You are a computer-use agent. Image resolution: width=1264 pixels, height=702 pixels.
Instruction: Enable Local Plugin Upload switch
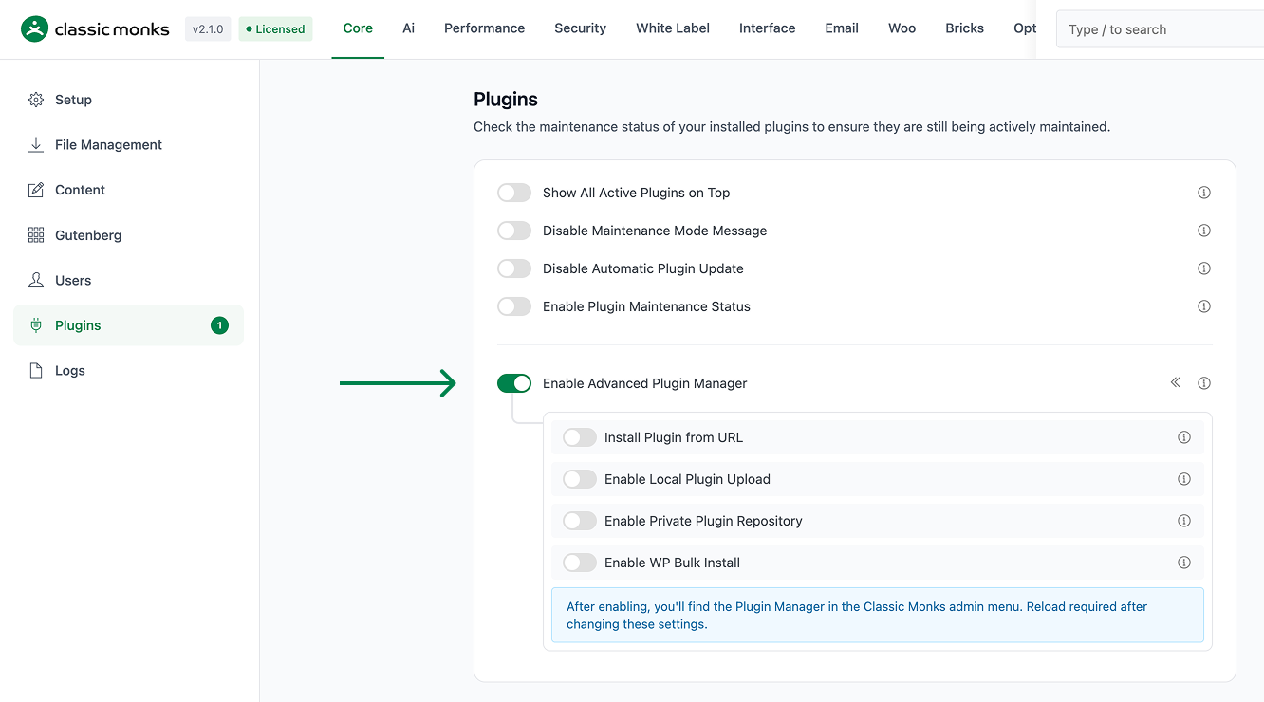click(580, 479)
